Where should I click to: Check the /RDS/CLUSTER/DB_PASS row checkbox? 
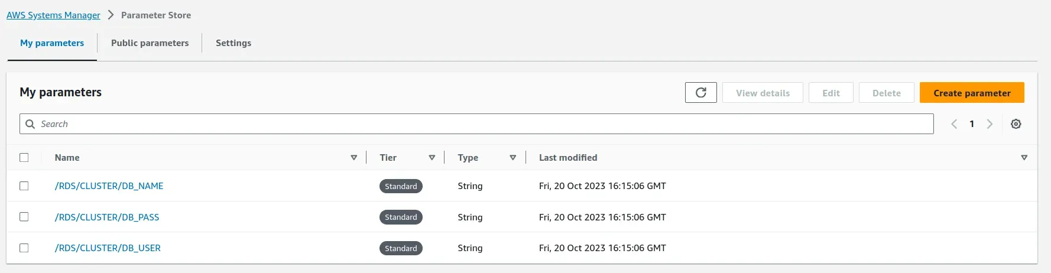(24, 217)
